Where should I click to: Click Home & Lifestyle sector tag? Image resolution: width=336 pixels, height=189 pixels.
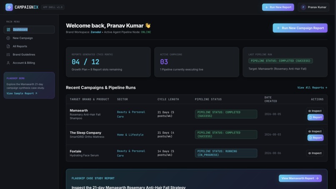[x=130, y=135]
